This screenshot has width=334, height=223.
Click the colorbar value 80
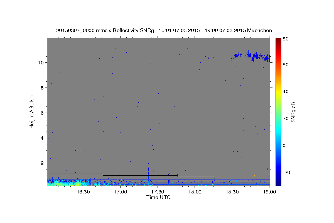[286, 39]
